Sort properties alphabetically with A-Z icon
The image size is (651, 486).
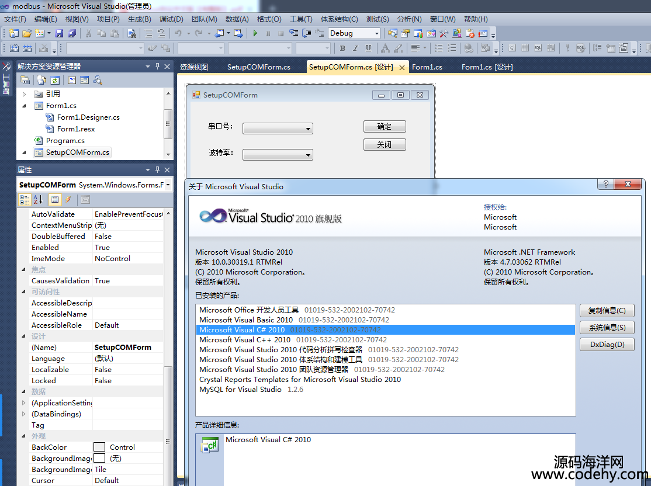(x=38, y=200)
